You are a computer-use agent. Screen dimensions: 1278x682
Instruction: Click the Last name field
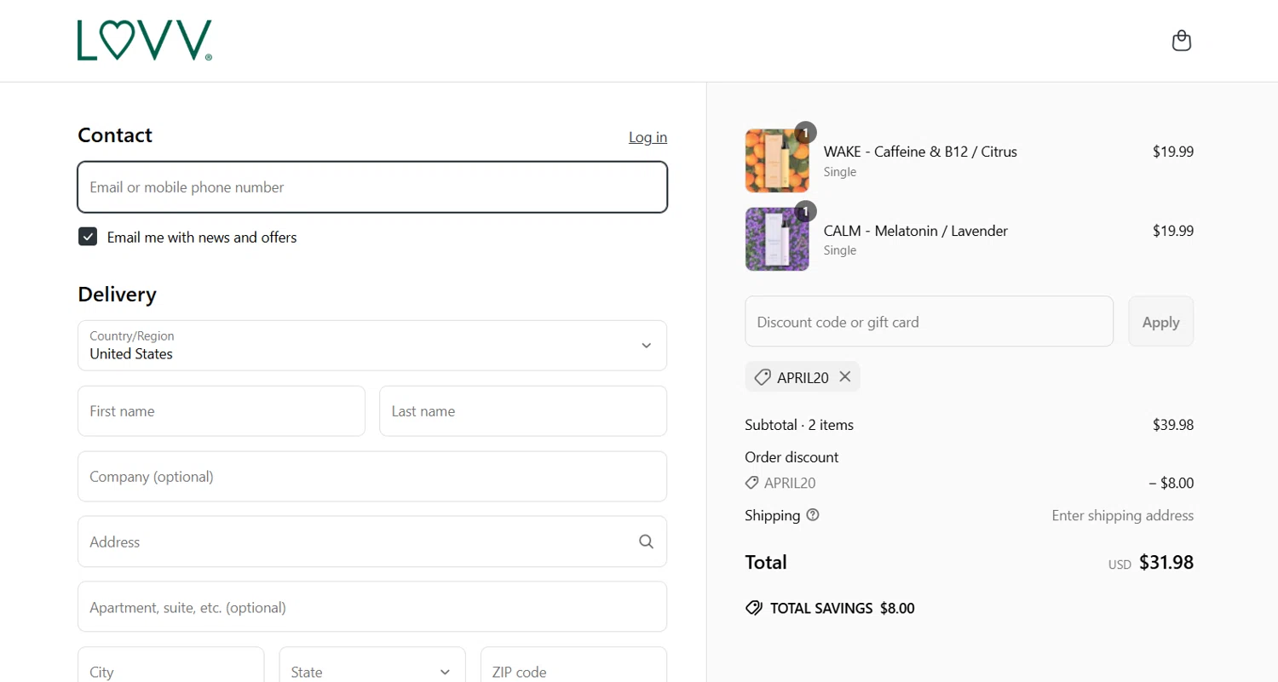point(523,411)
